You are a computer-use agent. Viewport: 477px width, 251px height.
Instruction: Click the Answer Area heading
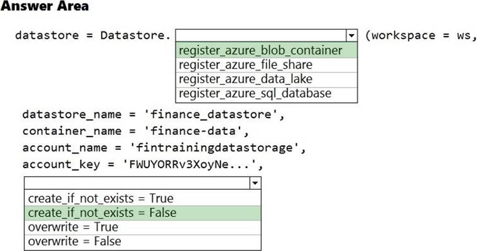pyautogui.click(x=45, y=6)
